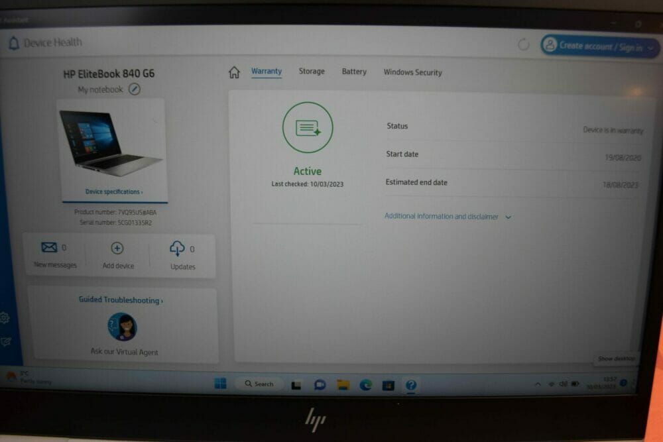Screen dimensions: 663x442
Task: Go to the Home dashboard icon
Action: (234, 72)
